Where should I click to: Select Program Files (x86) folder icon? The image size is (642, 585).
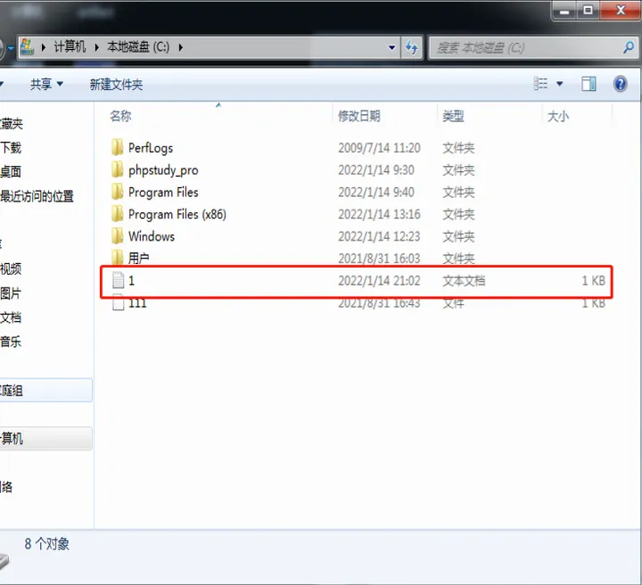117,214
